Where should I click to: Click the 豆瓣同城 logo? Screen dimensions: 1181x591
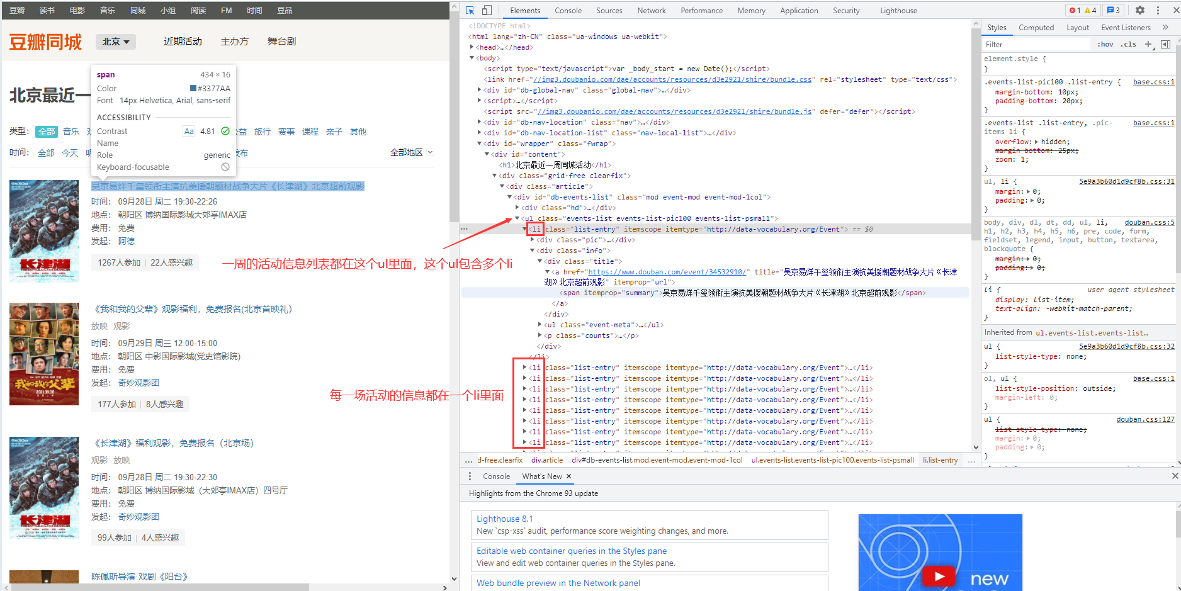pyautogui.click(x=45, y=42)
